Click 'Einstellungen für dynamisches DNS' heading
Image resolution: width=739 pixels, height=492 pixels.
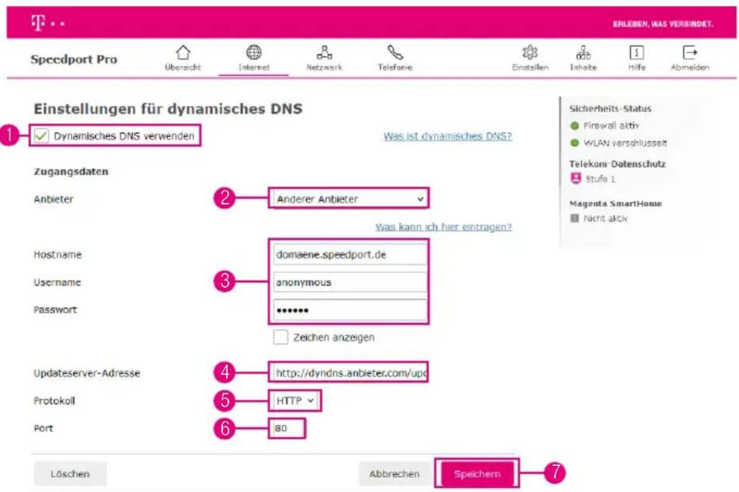pos(168,109)
